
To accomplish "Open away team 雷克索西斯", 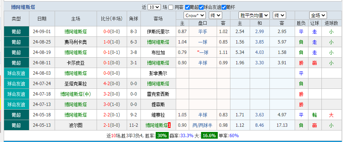I will coord(158,94).
